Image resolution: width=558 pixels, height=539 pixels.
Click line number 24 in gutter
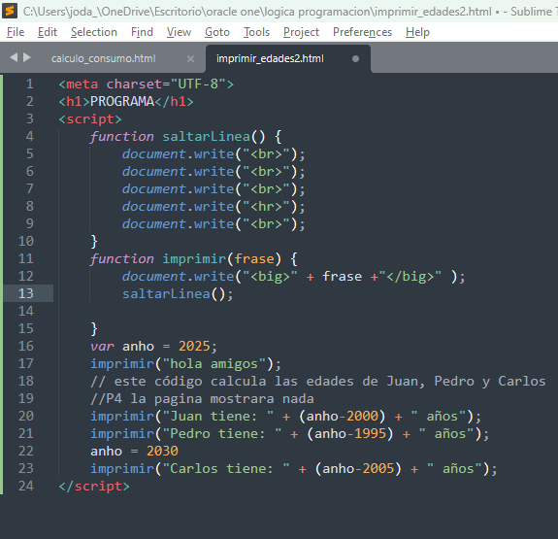26,486
